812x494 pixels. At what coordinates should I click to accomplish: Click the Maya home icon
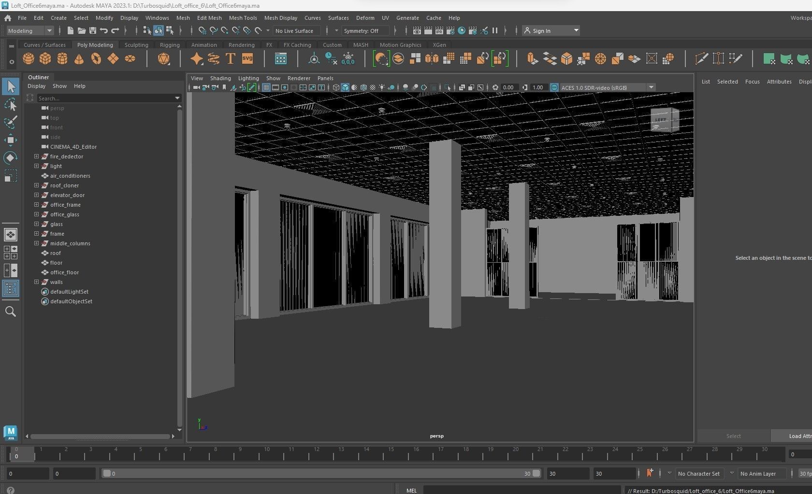[x=8, y=18]
